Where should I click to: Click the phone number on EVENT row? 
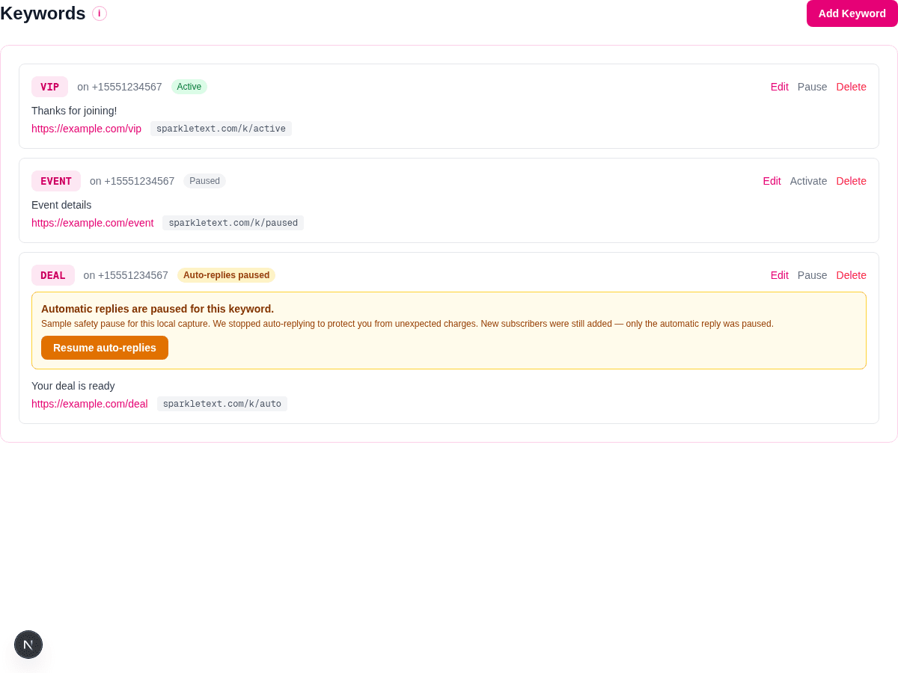(132, 181)
